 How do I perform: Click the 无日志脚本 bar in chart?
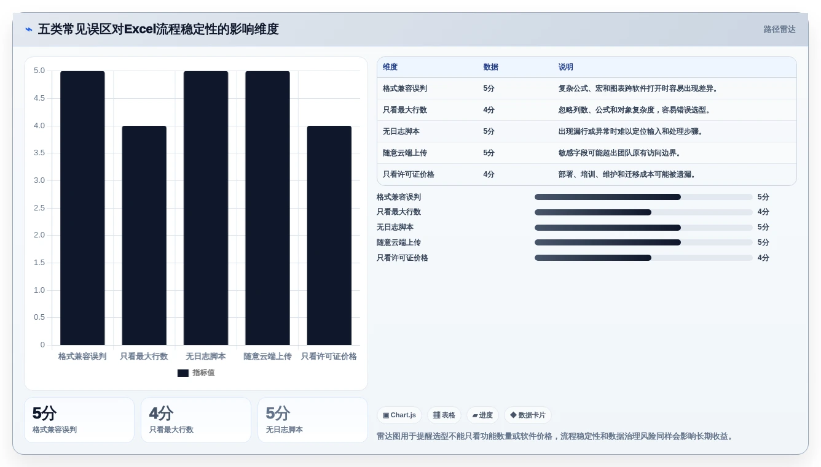(x=206, y=208)
